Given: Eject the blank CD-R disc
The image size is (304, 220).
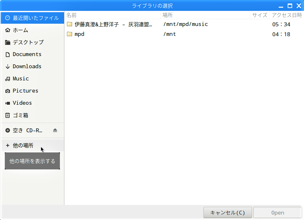Looking at the screenshot, I should click(55, 130).
